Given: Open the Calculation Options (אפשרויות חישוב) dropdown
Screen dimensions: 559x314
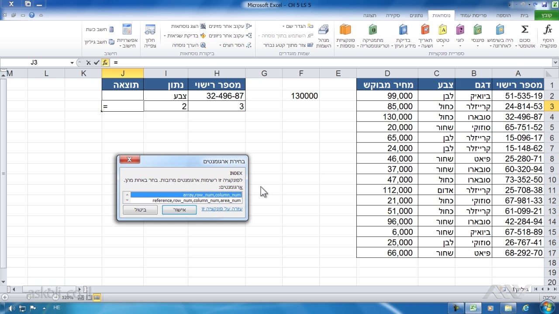Looking at the screenshot, I should click(128, 36).
